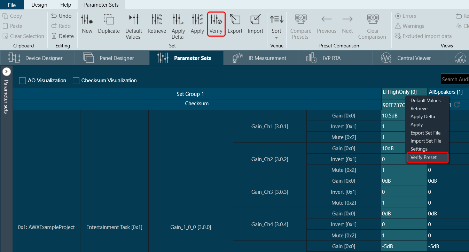The height and width of the screenshot is (252, 469).
Task: Switch to the Design ribbon tab
Action: (39, 5)
